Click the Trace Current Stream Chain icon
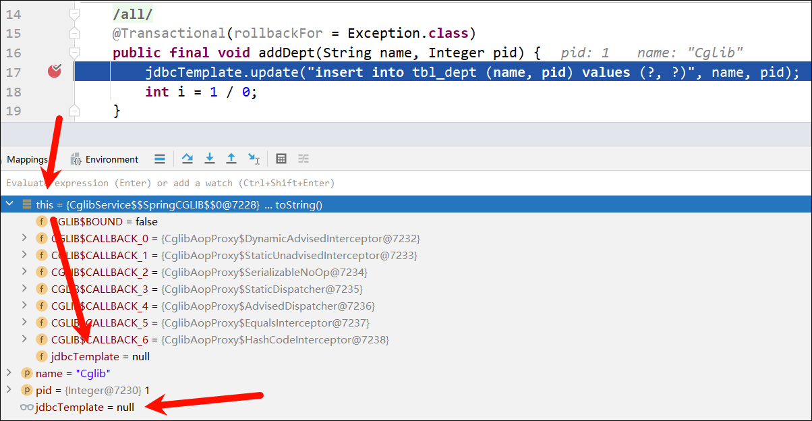Viewport: 812px width, 421px height. (x=303, y=159)
